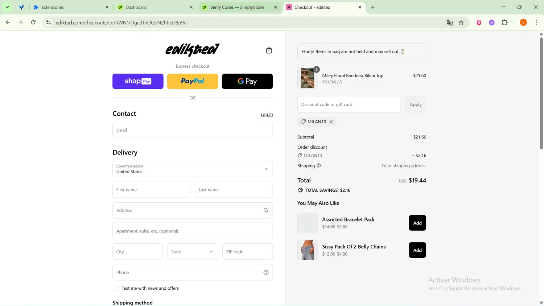This screenshot has height=306, width=544.
Task: Open Chrome three-dot menu
Action: 536,22
